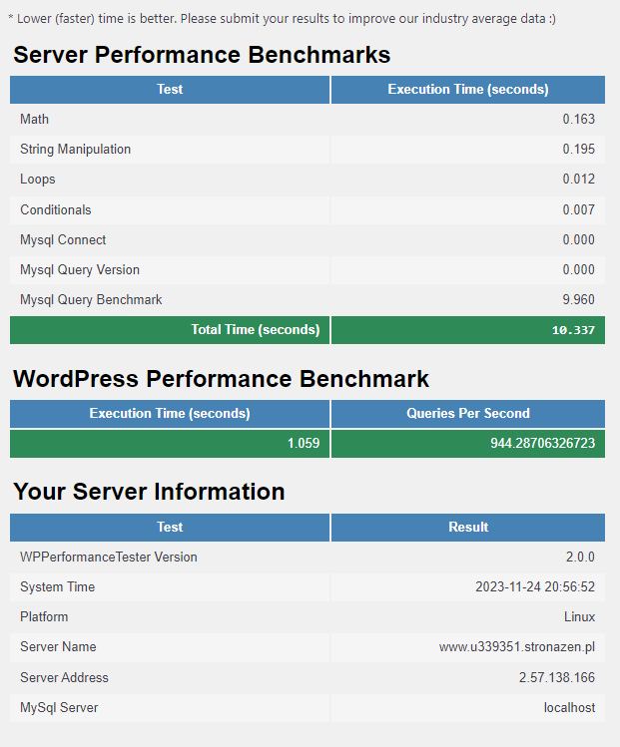Select the WordPress execution time value 1.059
The height and width of the screenshot is (747, 620).
[x=303, y=443]
